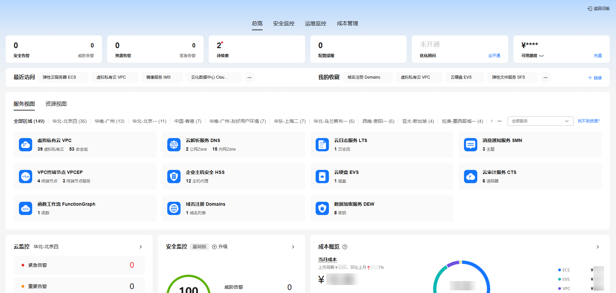
Task: Click the help icon beside 成本概览
Action: pyautogui.click(x=345, y=247)
